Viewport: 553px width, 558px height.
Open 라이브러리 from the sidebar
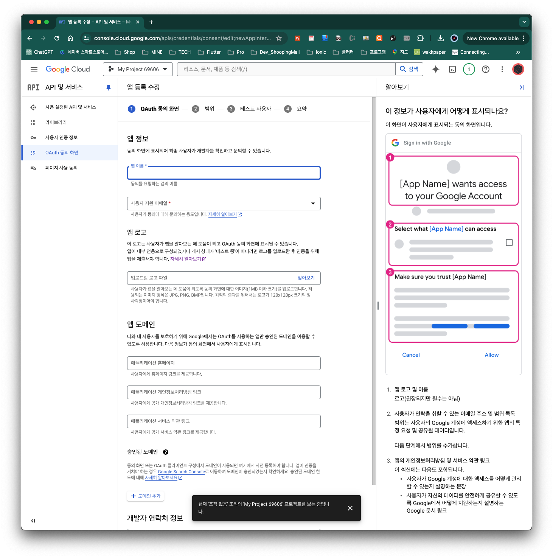click(x=56, y=123)
